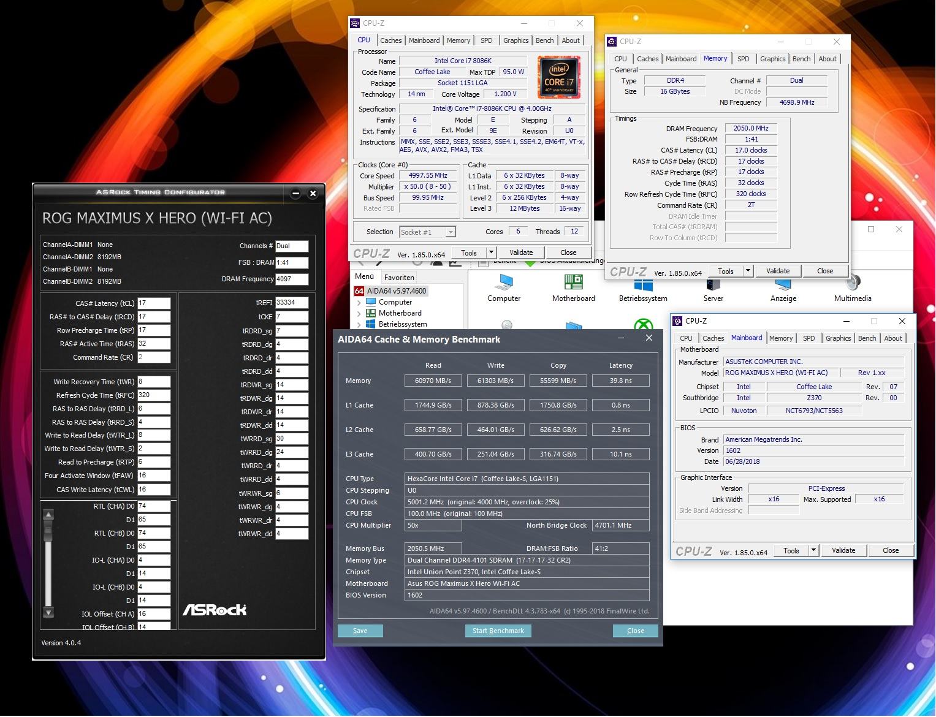Click DRAM Frequency field in ASRock Configurator
This screenshot has height=717, width=936.
(292, 279)
